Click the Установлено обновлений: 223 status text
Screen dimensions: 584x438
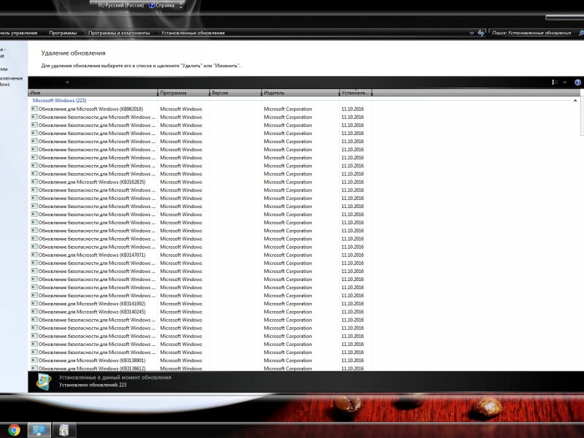tap(93, 385)
